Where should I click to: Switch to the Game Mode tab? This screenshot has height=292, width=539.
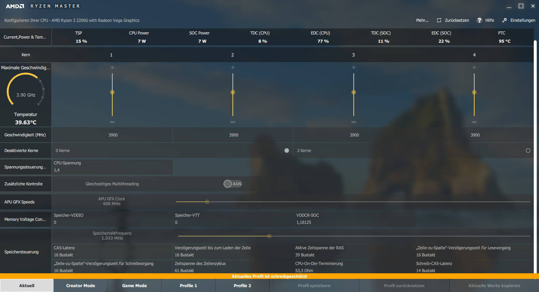coord(134,286)
